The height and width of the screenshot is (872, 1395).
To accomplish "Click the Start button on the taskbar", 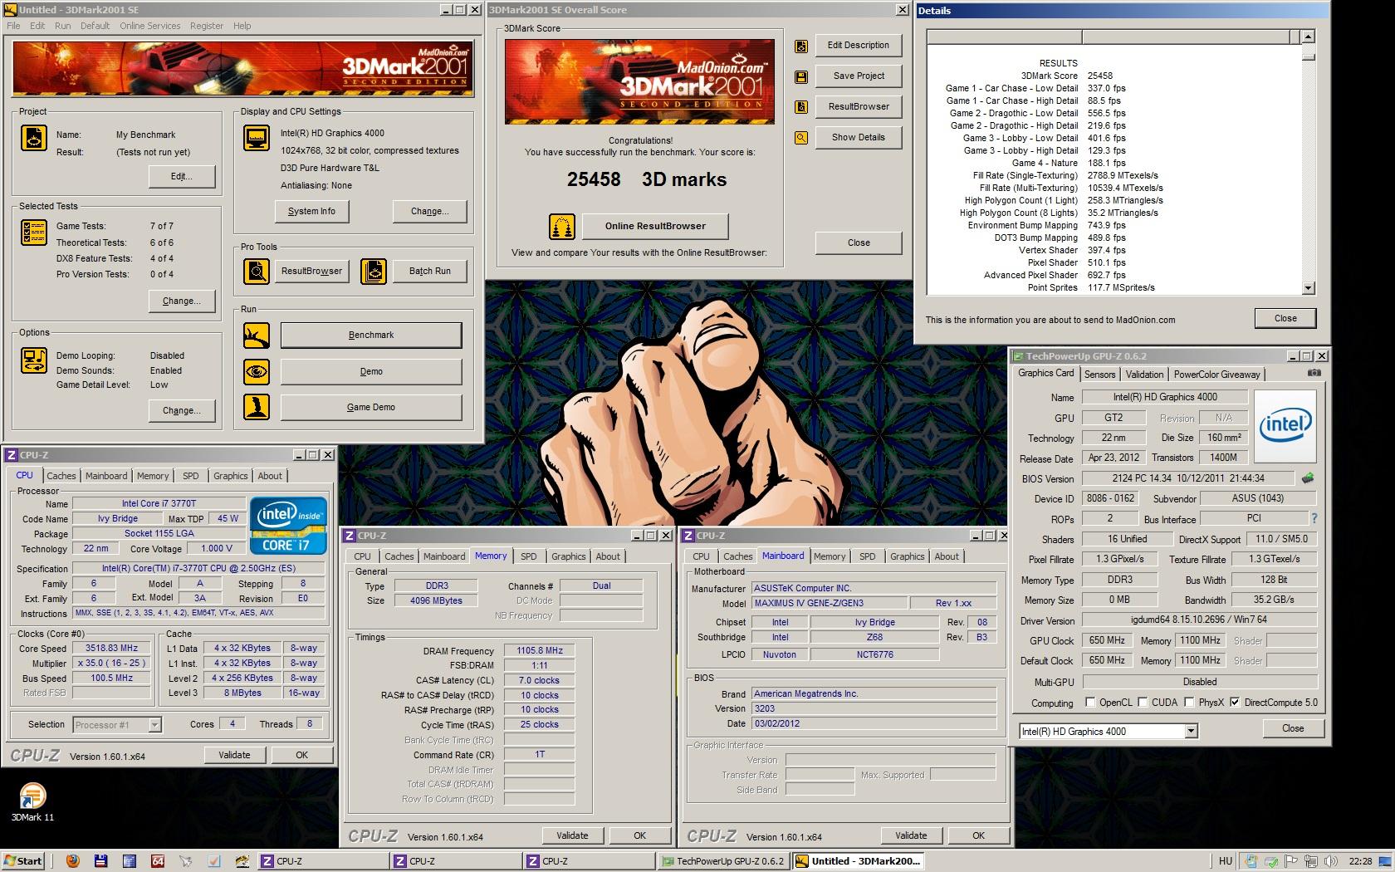I will [x=23, y=861].
